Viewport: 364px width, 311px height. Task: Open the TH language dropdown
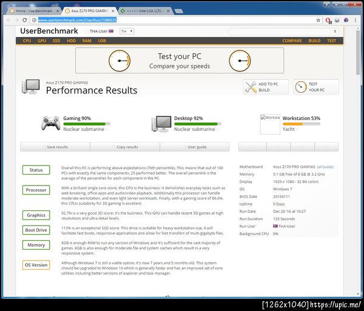coord(127,32)
